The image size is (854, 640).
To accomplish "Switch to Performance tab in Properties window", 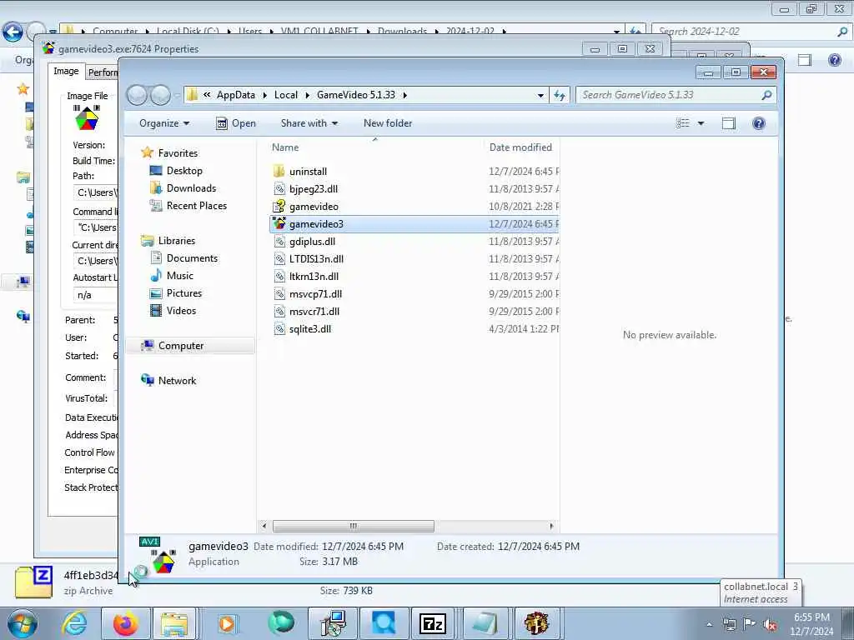I will click(x=103, y=72).
